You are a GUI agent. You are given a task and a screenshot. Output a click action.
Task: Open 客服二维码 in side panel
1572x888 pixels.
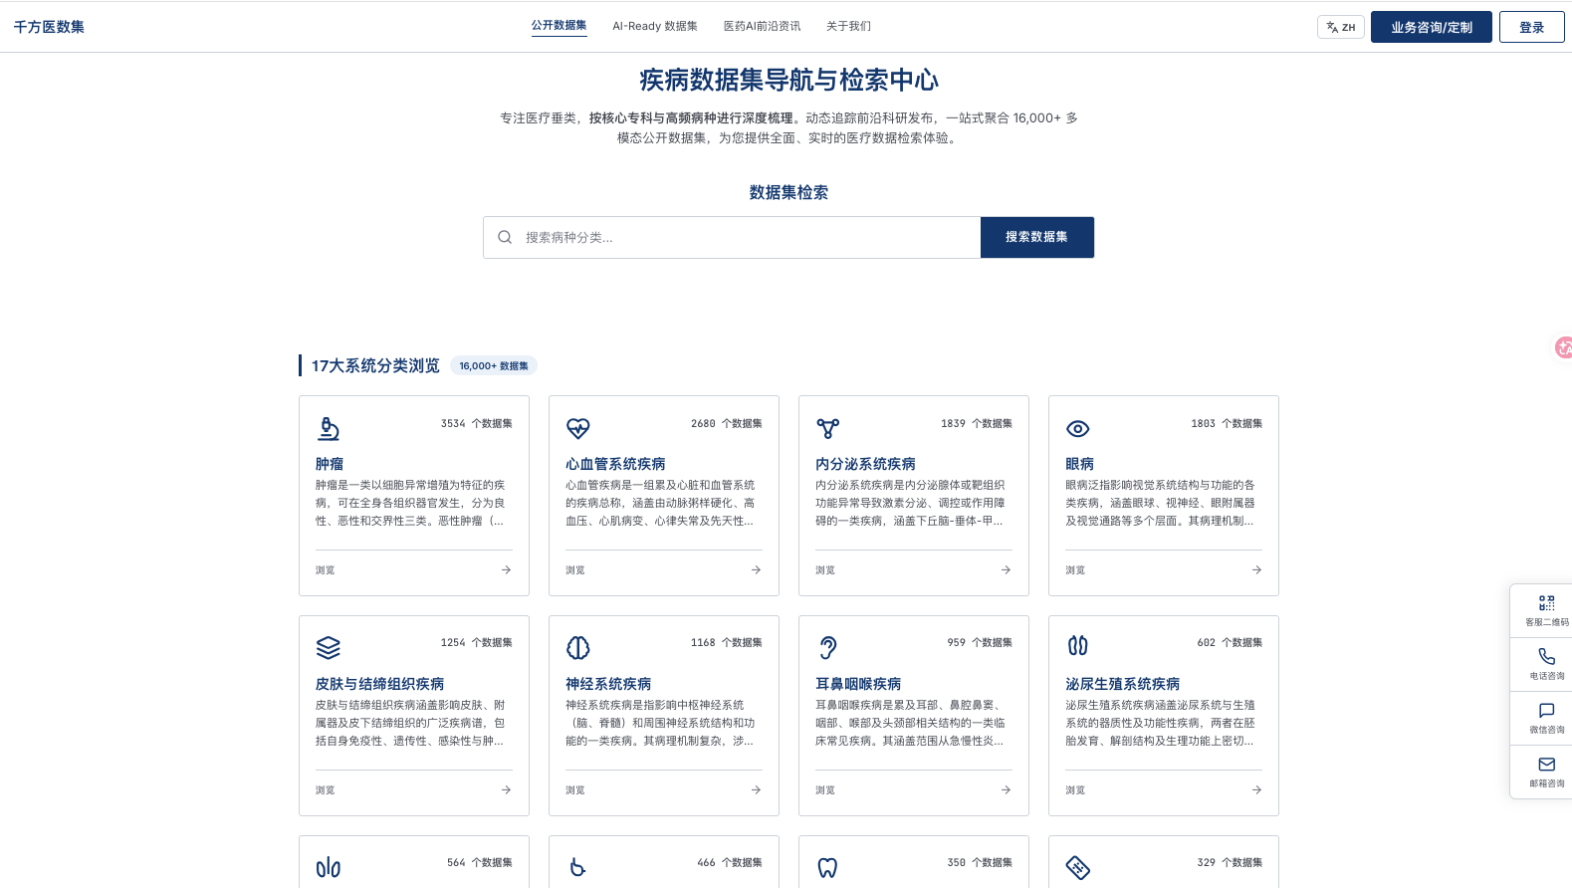point(1546,610)
